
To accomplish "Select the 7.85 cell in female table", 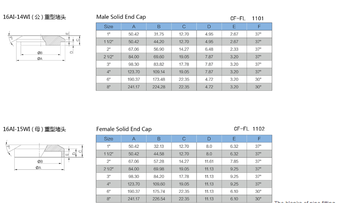I will point(234,161).
